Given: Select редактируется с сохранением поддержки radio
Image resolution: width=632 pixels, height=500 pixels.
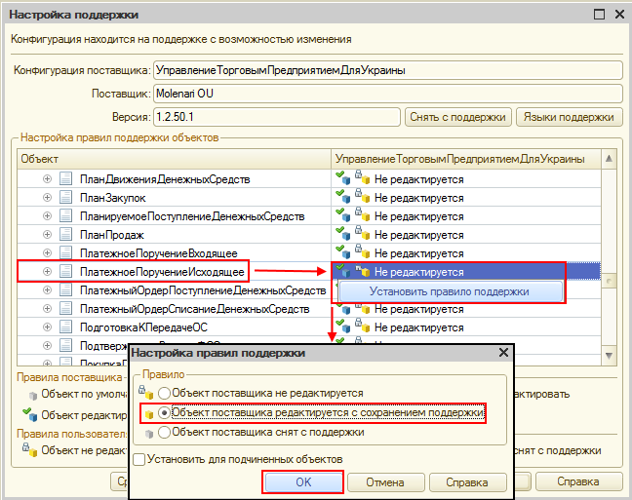Looking at the screenshot, I should (x=164, y=412).
